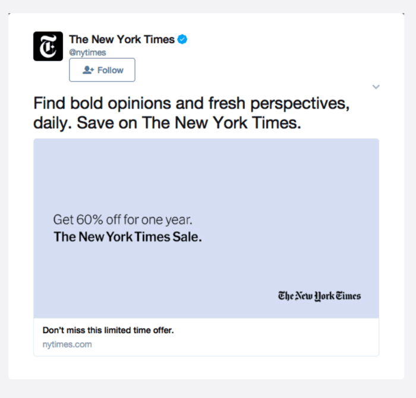Click the gray page background below the tweet
416x398 pixels.
click(x=208, y=389)
